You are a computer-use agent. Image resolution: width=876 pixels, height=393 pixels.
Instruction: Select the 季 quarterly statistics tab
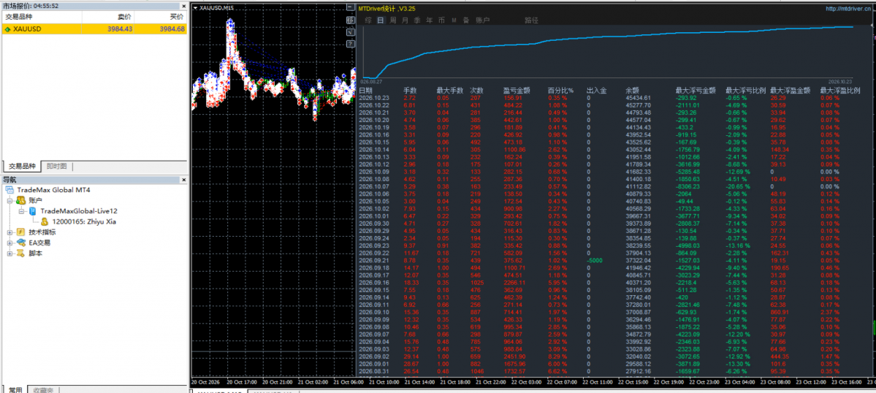click(417, 20)
